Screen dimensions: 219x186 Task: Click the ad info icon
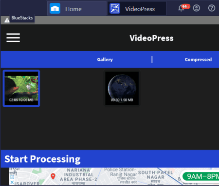(x=12, y=177)
